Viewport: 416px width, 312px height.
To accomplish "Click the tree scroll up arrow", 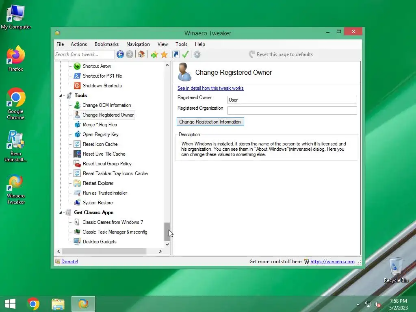I will tap(167, 65).
